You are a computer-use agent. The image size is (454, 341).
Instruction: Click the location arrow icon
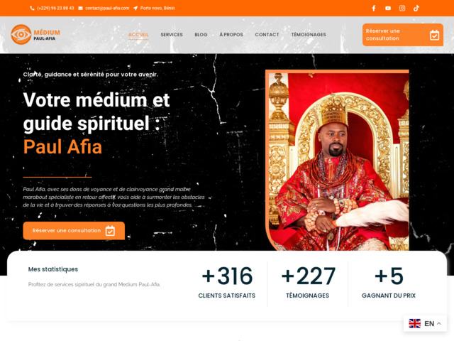tap(135, 8)
